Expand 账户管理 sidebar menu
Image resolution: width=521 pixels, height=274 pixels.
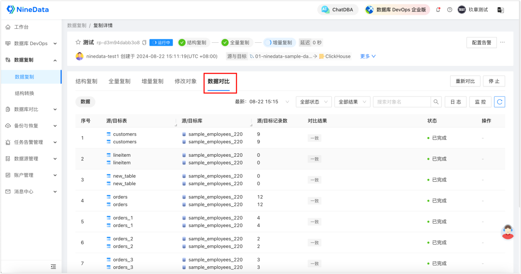pos(31,175)
